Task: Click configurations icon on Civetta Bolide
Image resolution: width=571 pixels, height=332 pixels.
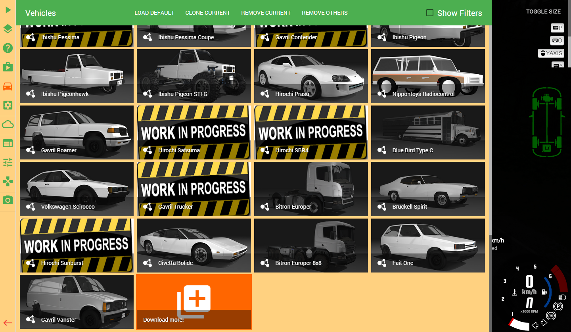Action: pos(148,263)
